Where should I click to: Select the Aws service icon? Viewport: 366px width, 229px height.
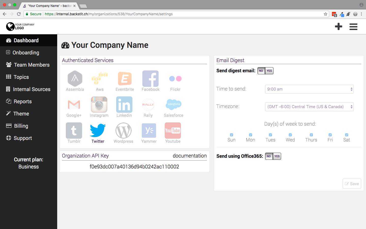pos(100,79)
